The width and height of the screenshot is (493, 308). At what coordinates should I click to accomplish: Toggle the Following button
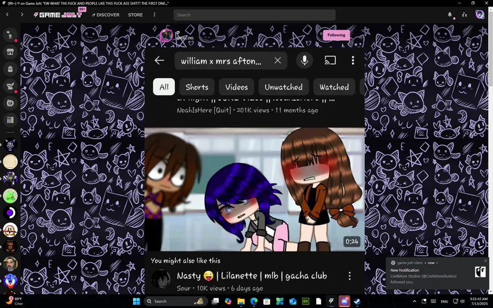(336, 35)
